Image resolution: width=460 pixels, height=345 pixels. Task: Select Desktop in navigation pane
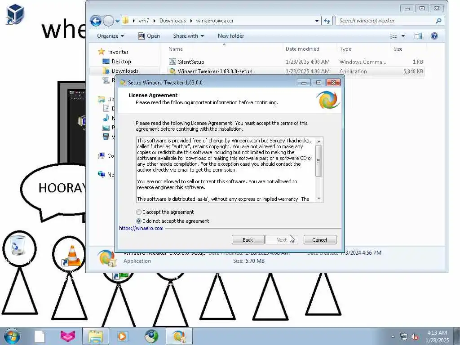click(121, 61)
